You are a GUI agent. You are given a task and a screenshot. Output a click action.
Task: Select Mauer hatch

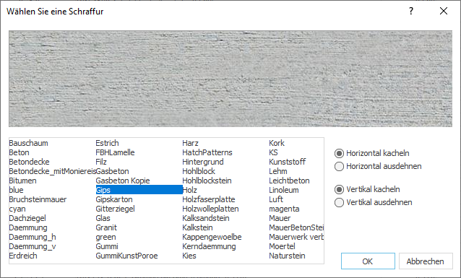pyautogui.click(x=280, y=218)
